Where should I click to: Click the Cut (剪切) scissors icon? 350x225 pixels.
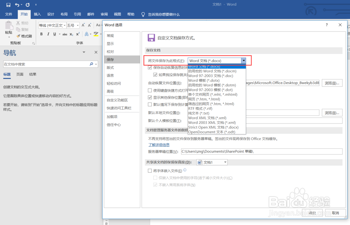(x=18, y=23)
